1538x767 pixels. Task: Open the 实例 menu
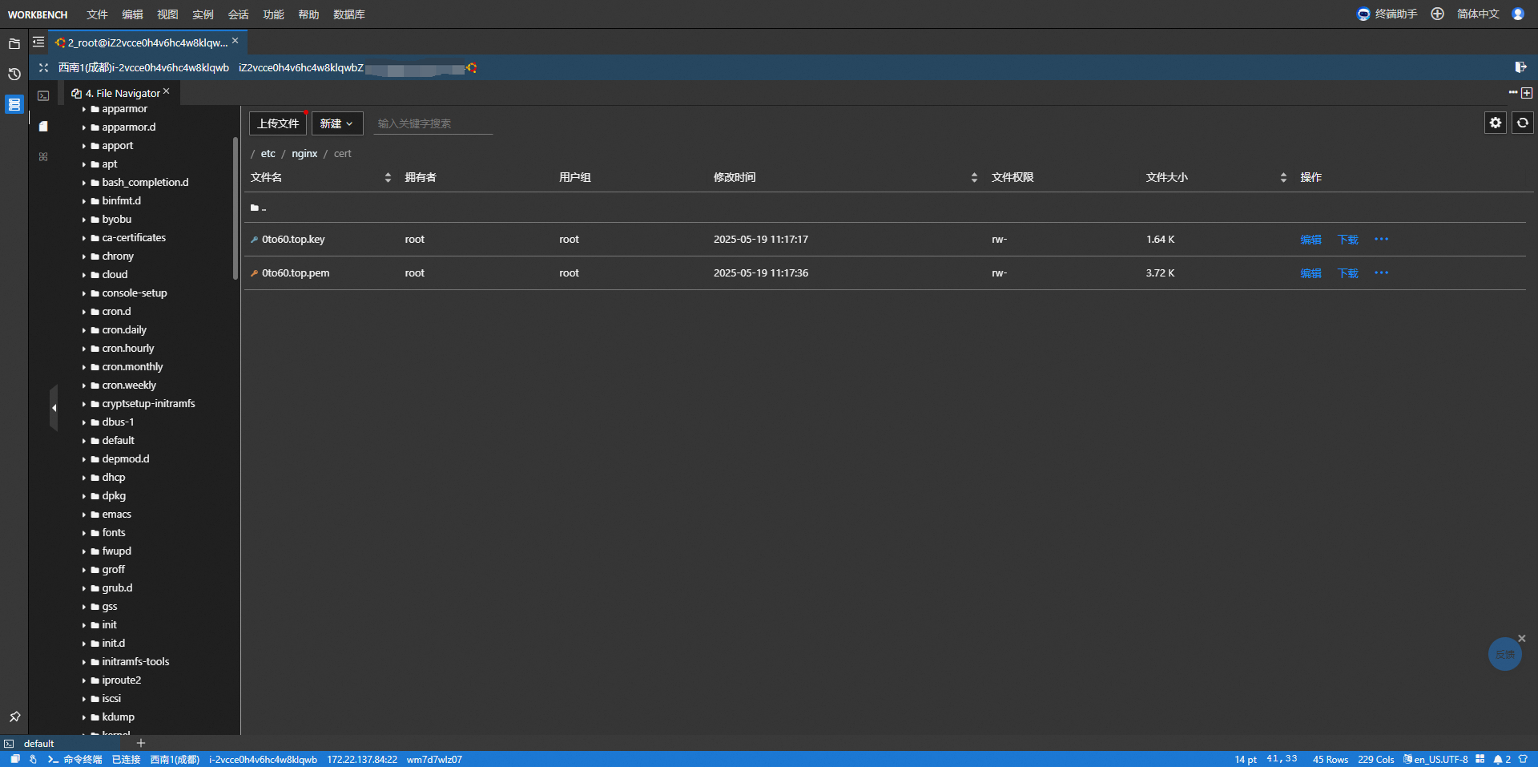(x=203, y=14)
